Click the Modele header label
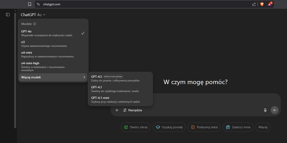287x143 pixels. (x=27, y=24)
